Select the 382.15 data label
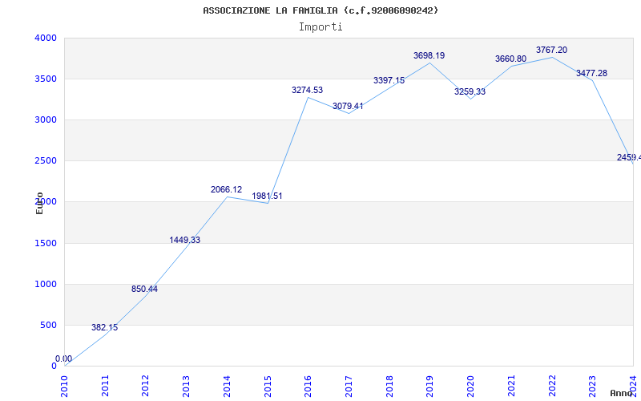 104,327
